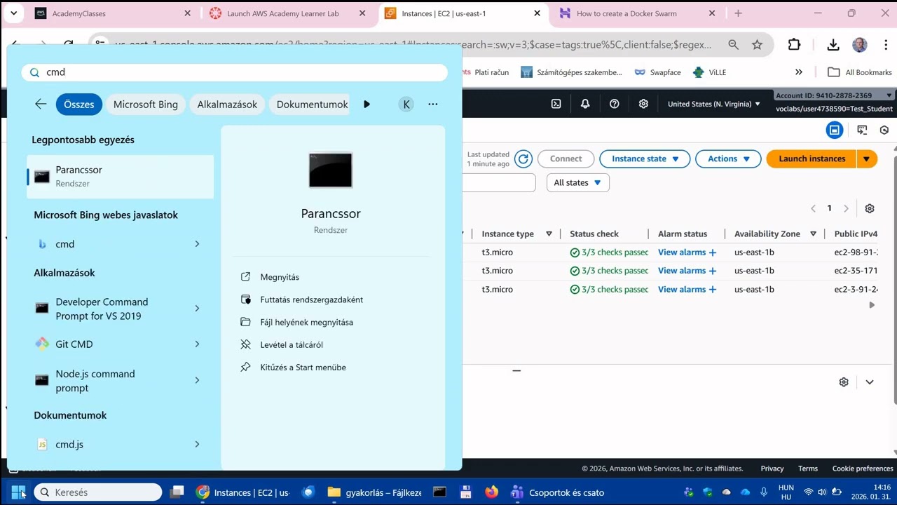Choose Kitűzés a Start menübe

303,367
